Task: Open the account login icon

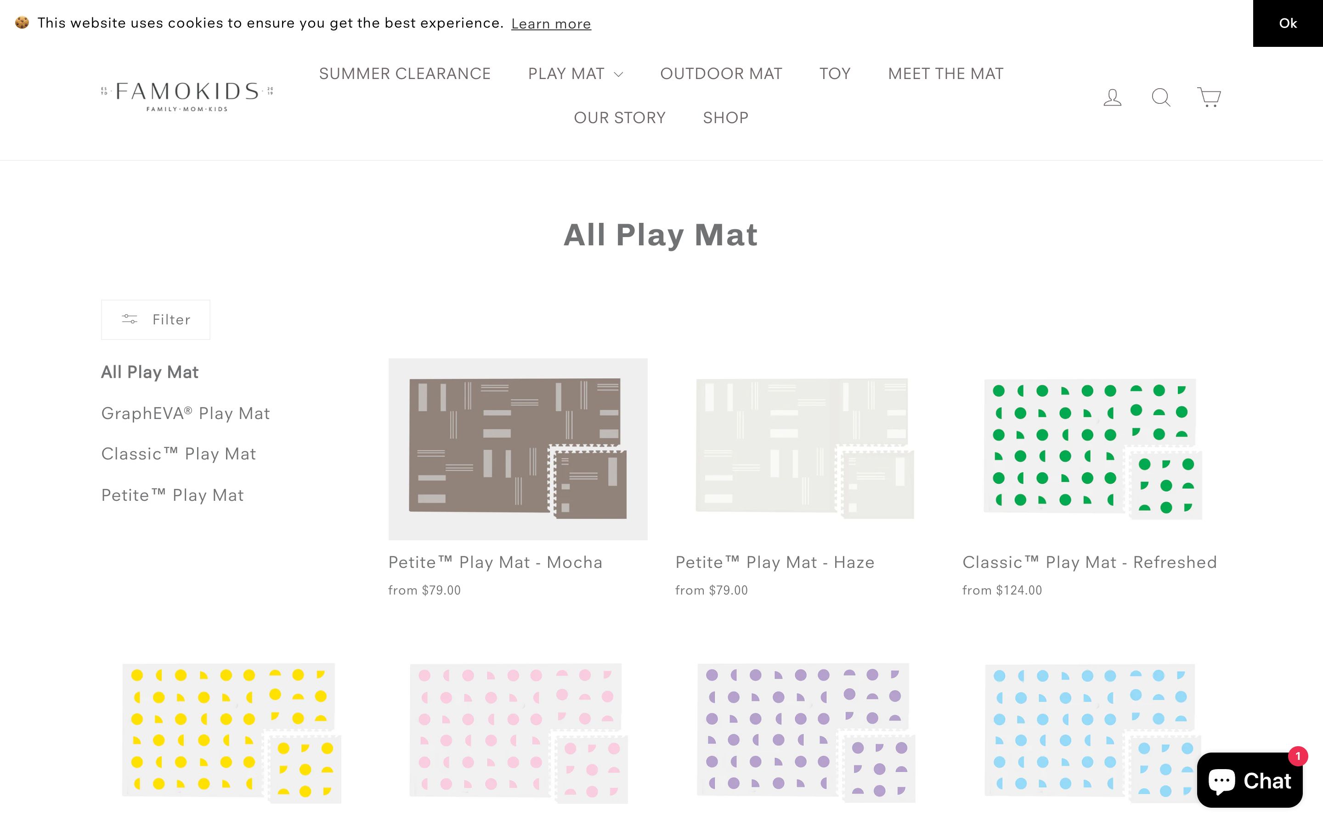Action: click(x=1112, y=98)
